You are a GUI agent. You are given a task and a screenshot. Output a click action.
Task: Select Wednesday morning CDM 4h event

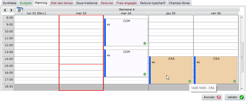click(126, 32)
